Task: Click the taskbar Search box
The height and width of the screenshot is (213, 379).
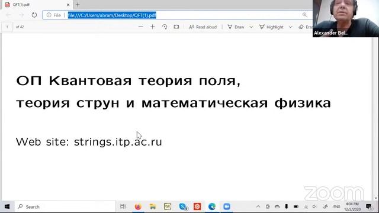Action: click(x=65, y=206)
